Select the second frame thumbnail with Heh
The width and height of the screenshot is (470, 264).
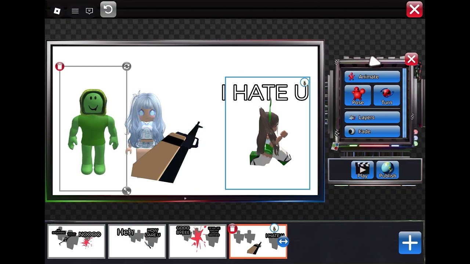[137, 241]
